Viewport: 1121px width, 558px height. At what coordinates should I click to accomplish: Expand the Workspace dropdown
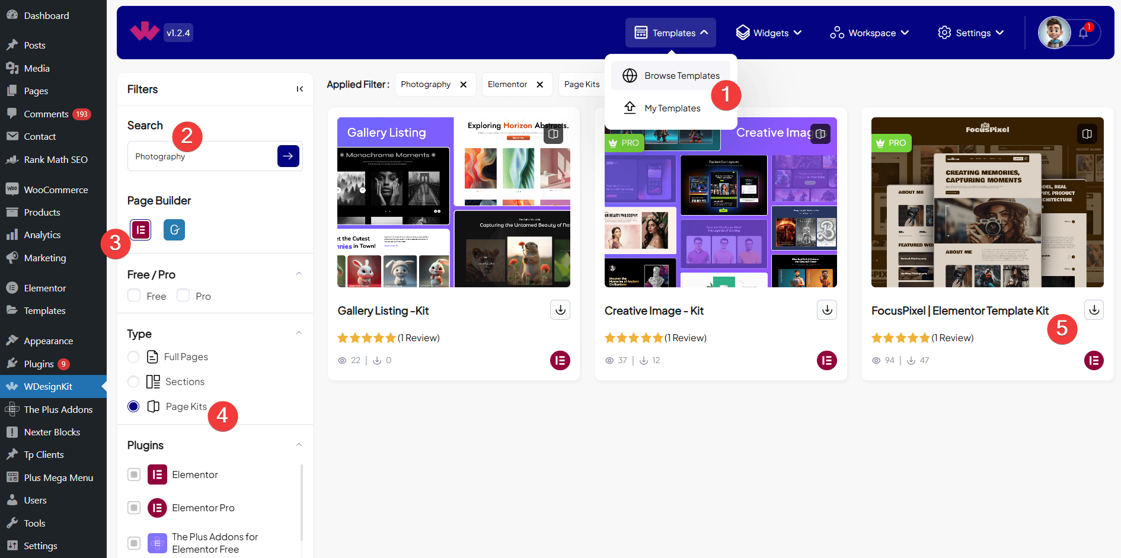[x=870, y=33]
